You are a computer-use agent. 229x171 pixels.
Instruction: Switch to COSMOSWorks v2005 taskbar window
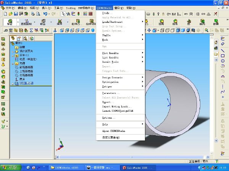66,168
